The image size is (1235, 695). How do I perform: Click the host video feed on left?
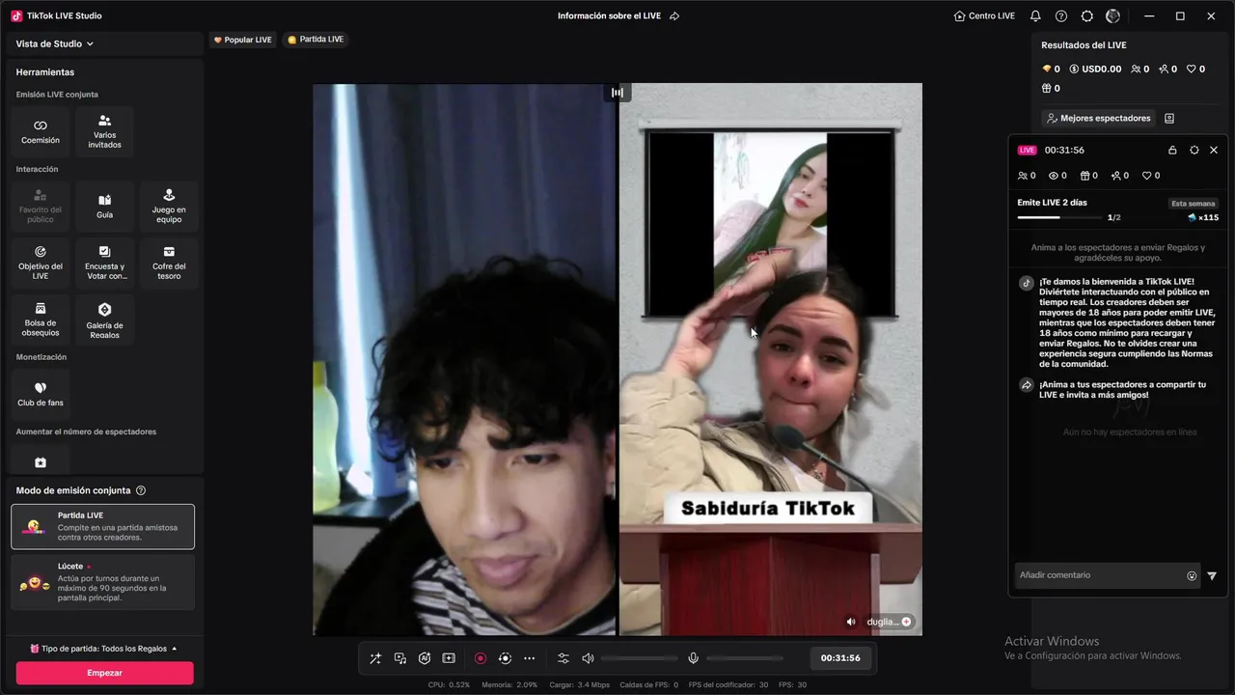(464, 359)
